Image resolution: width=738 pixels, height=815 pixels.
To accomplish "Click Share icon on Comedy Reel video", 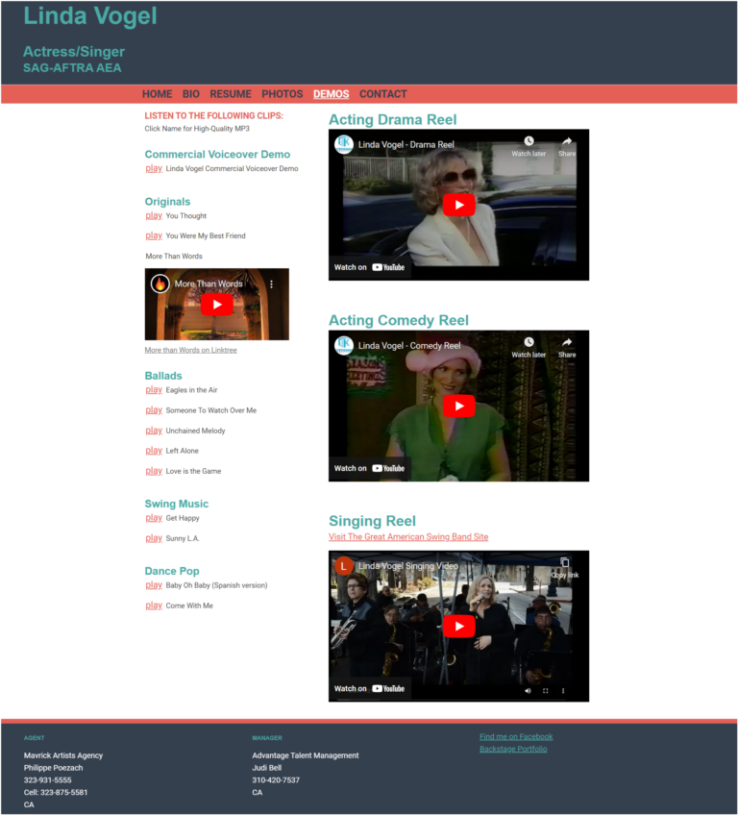I will [x=567, y=346].
